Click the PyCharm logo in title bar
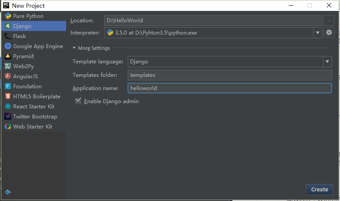Viewport: 340px width, 201px height. tap(6, 5)
